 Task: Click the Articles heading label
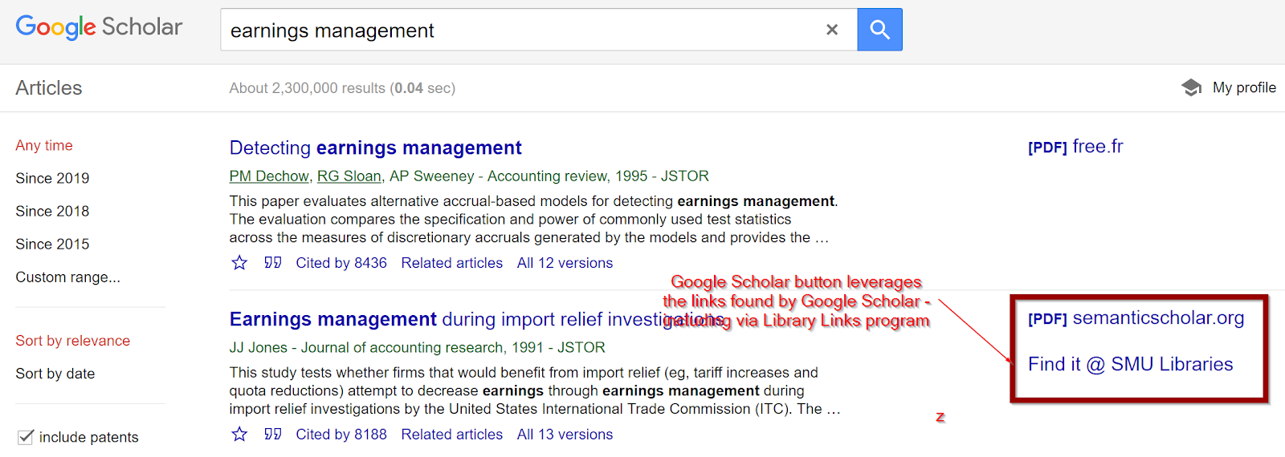49,87
